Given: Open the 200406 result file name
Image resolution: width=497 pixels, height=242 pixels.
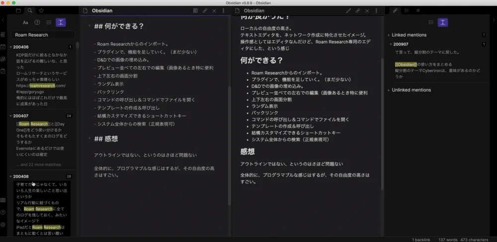Looking at the screenshot, I should pyautogui.click(x=21, y=47).
